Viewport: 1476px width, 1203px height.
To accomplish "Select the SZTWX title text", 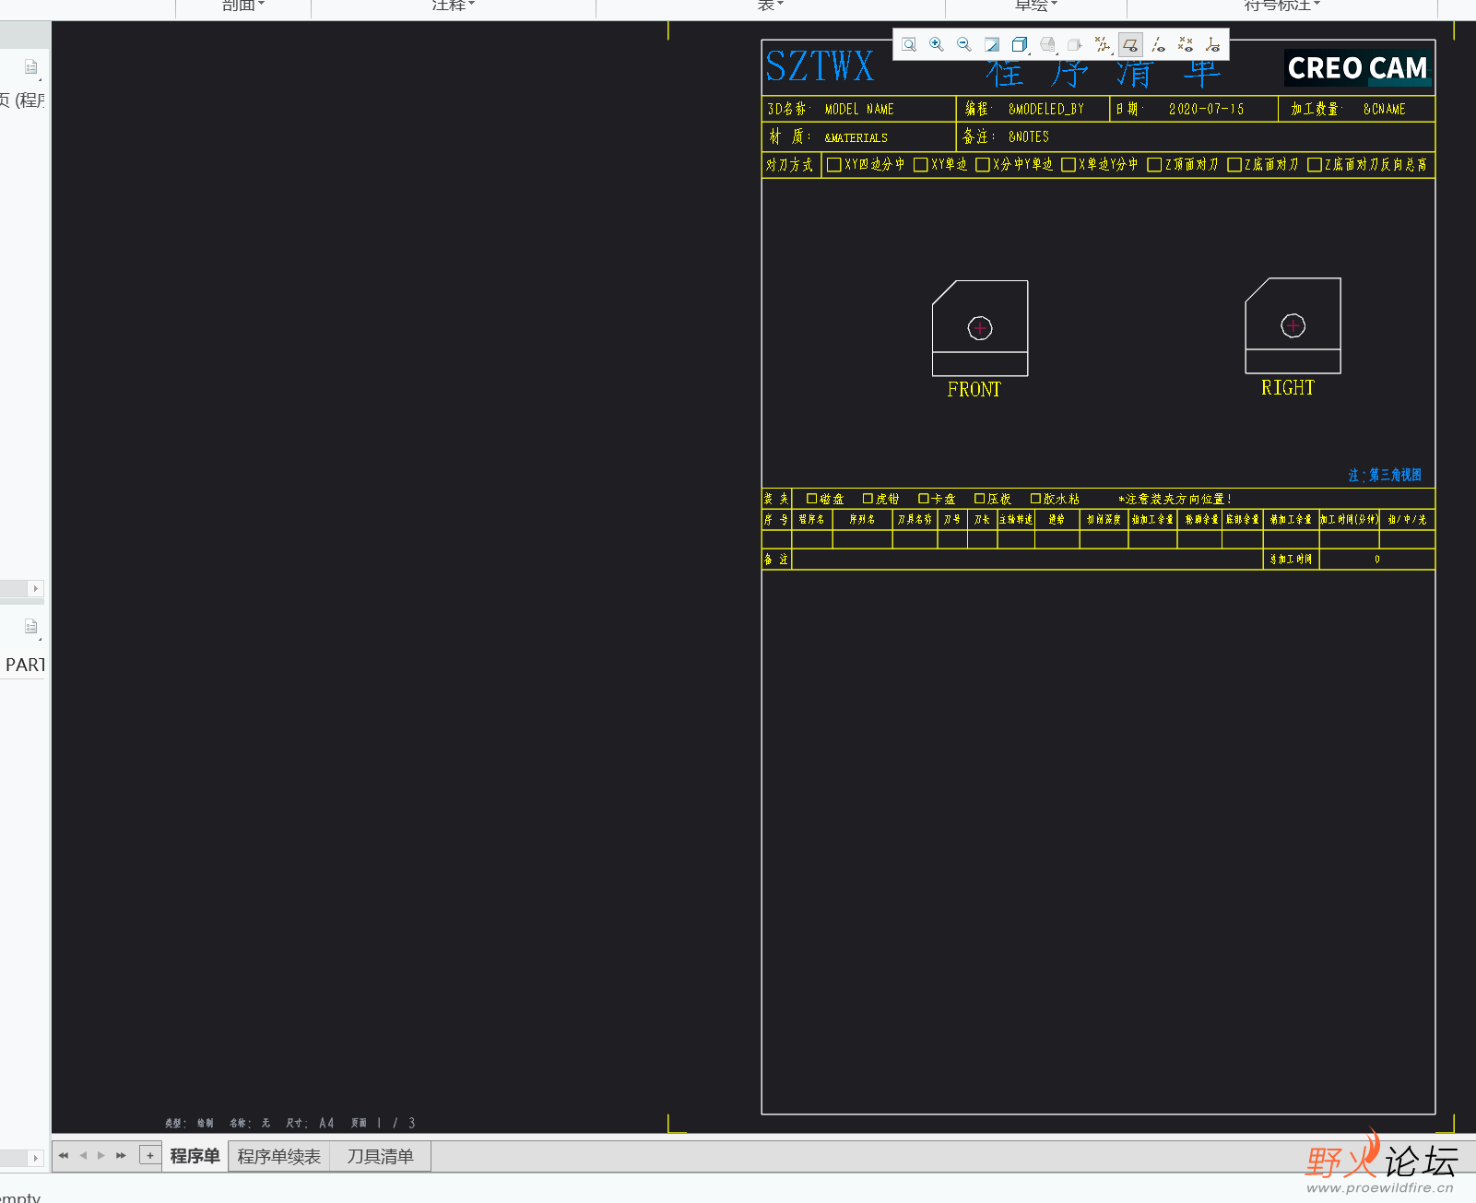I will tap(820, 66).
